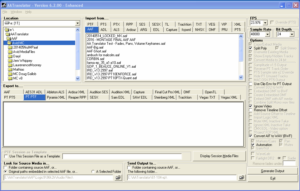
Task: Select the Reaper RPP export tab
Action: [77, 97]
